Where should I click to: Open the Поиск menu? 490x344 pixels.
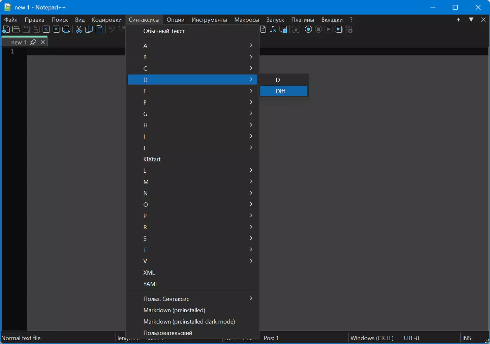click(60, 20)
